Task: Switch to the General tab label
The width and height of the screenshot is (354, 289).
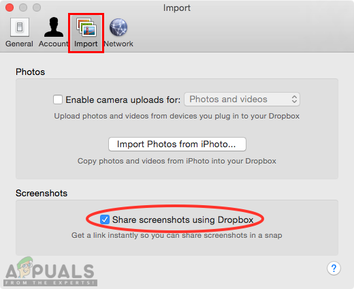Action: 19,44
